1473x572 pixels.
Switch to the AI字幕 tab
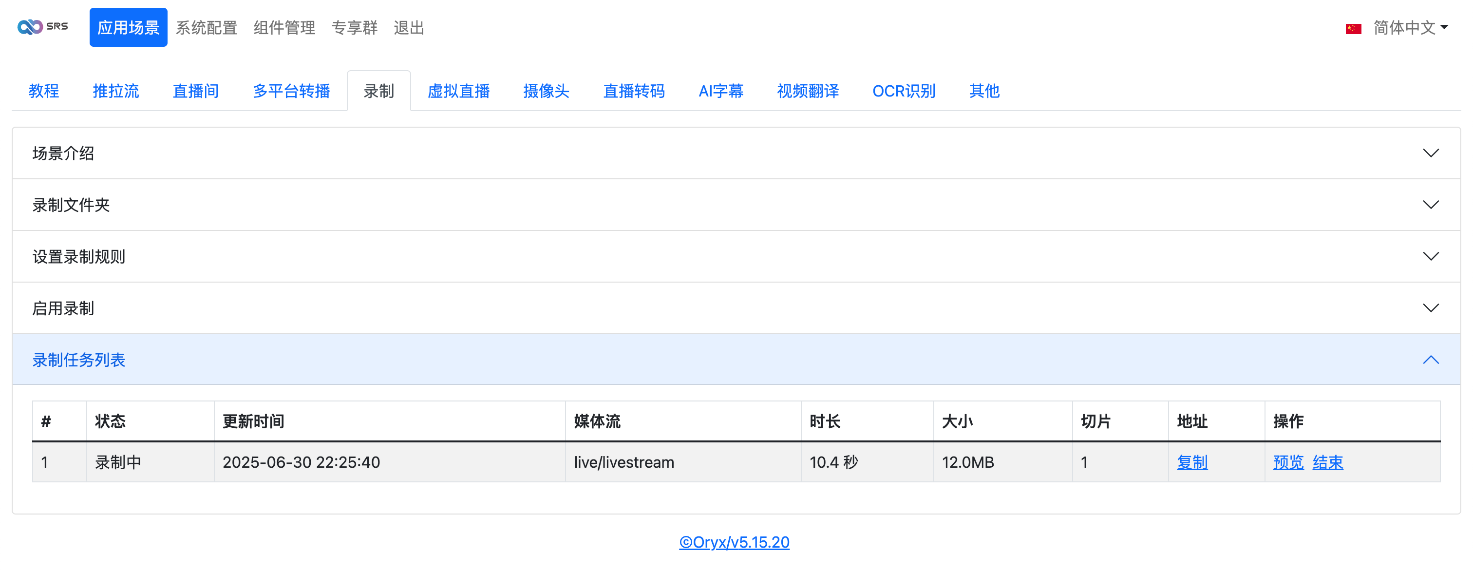coord(721,91)
